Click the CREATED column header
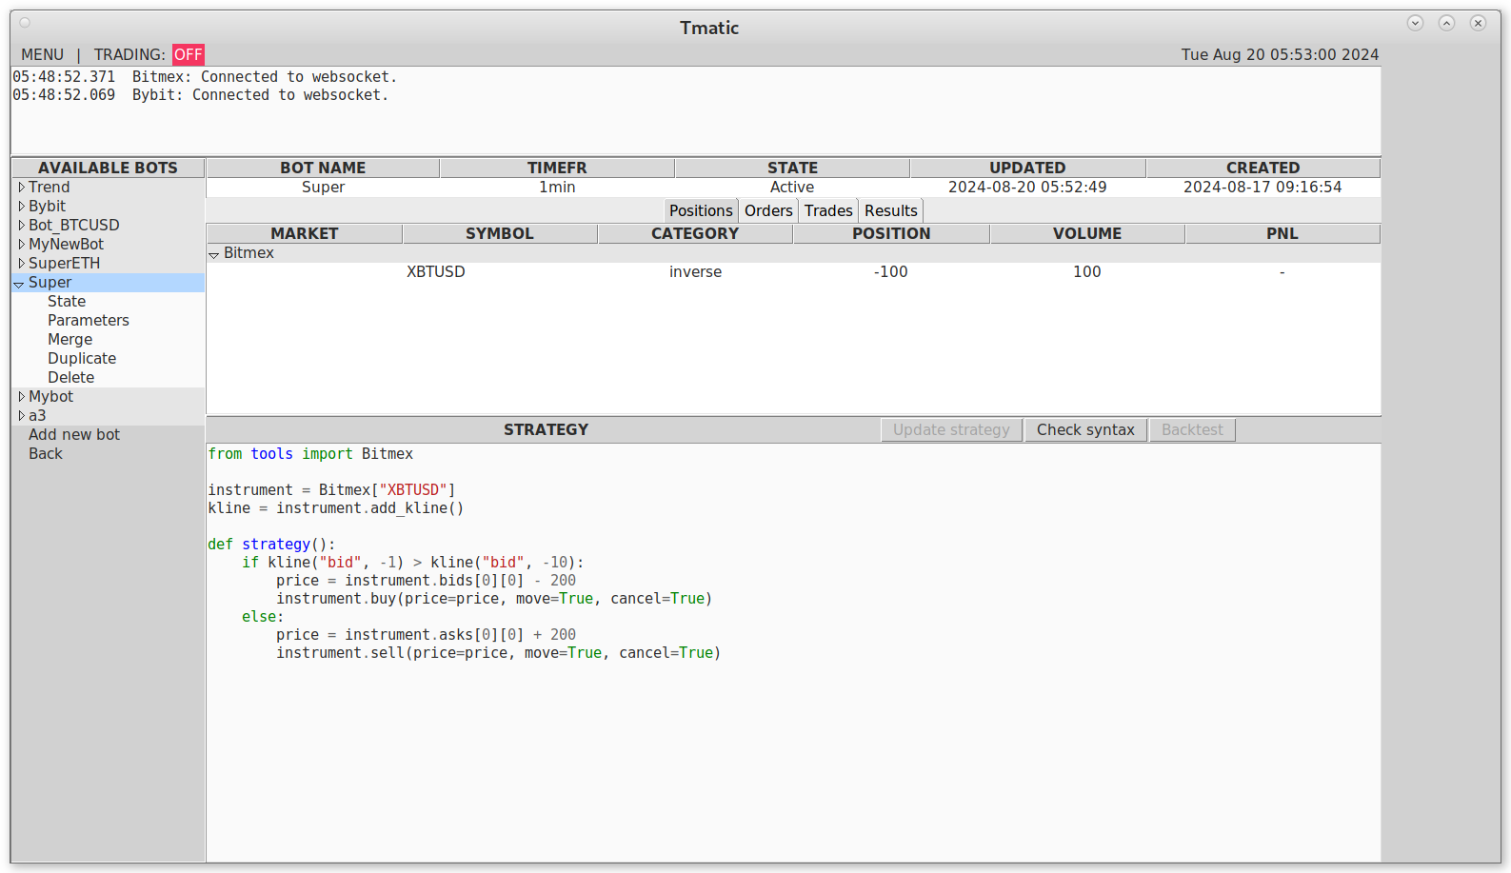 [1262, 168]
